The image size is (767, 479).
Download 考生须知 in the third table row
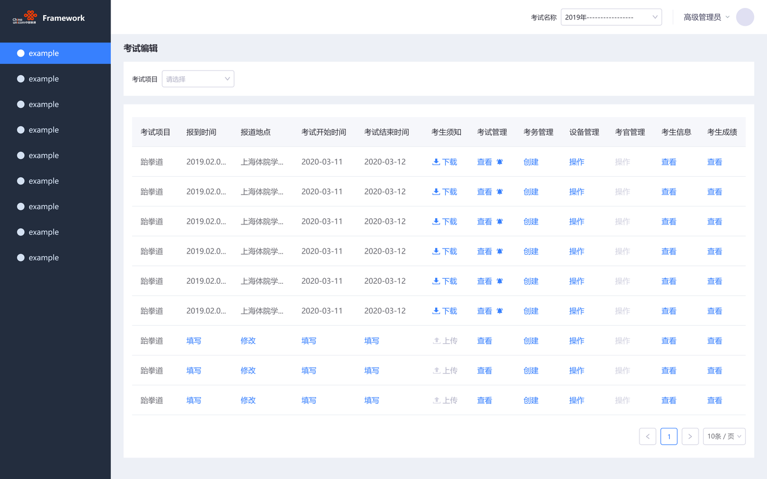[x=444, y=221]
